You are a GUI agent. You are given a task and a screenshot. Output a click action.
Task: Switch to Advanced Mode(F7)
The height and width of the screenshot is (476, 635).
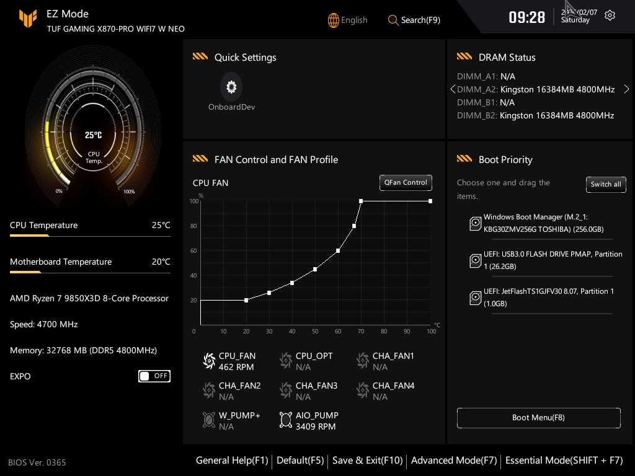[x=454, y=461]
